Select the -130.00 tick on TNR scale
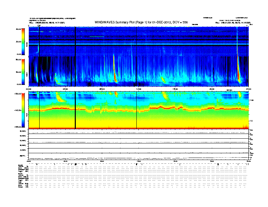This screenshot has width=268, height=207. coord(18,94)
